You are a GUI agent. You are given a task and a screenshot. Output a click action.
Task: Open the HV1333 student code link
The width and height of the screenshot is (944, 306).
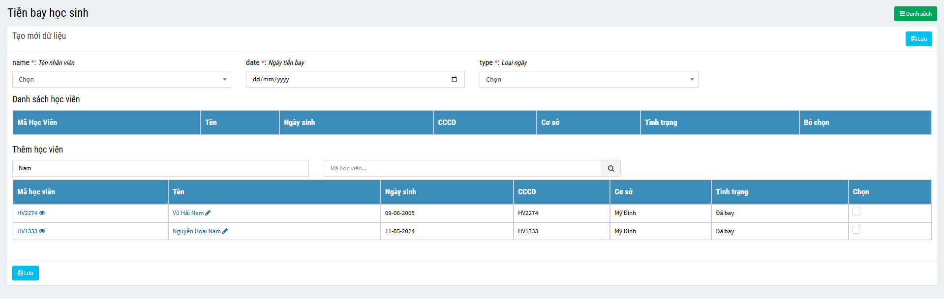(x=27, y=231)
